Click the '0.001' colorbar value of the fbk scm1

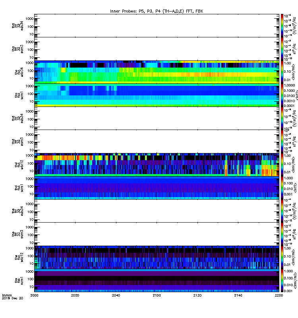click(x=288, y=291)
